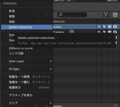Select the Camera object in outliner

coord(59,32)
